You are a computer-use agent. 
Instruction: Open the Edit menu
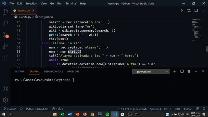pos(19,4)
